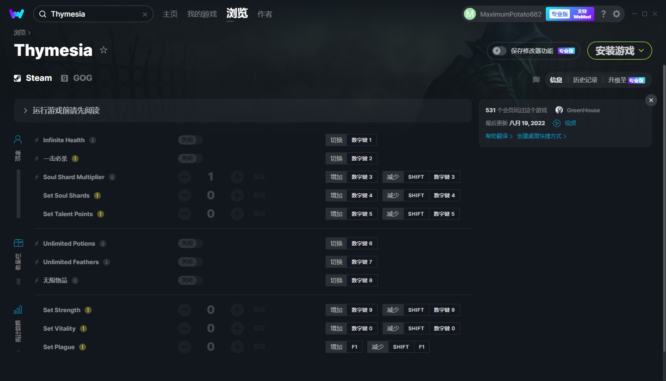Toggle Infinite Health switch
The height and width of the screenshot is (381, 666).
tap(190, 140)
